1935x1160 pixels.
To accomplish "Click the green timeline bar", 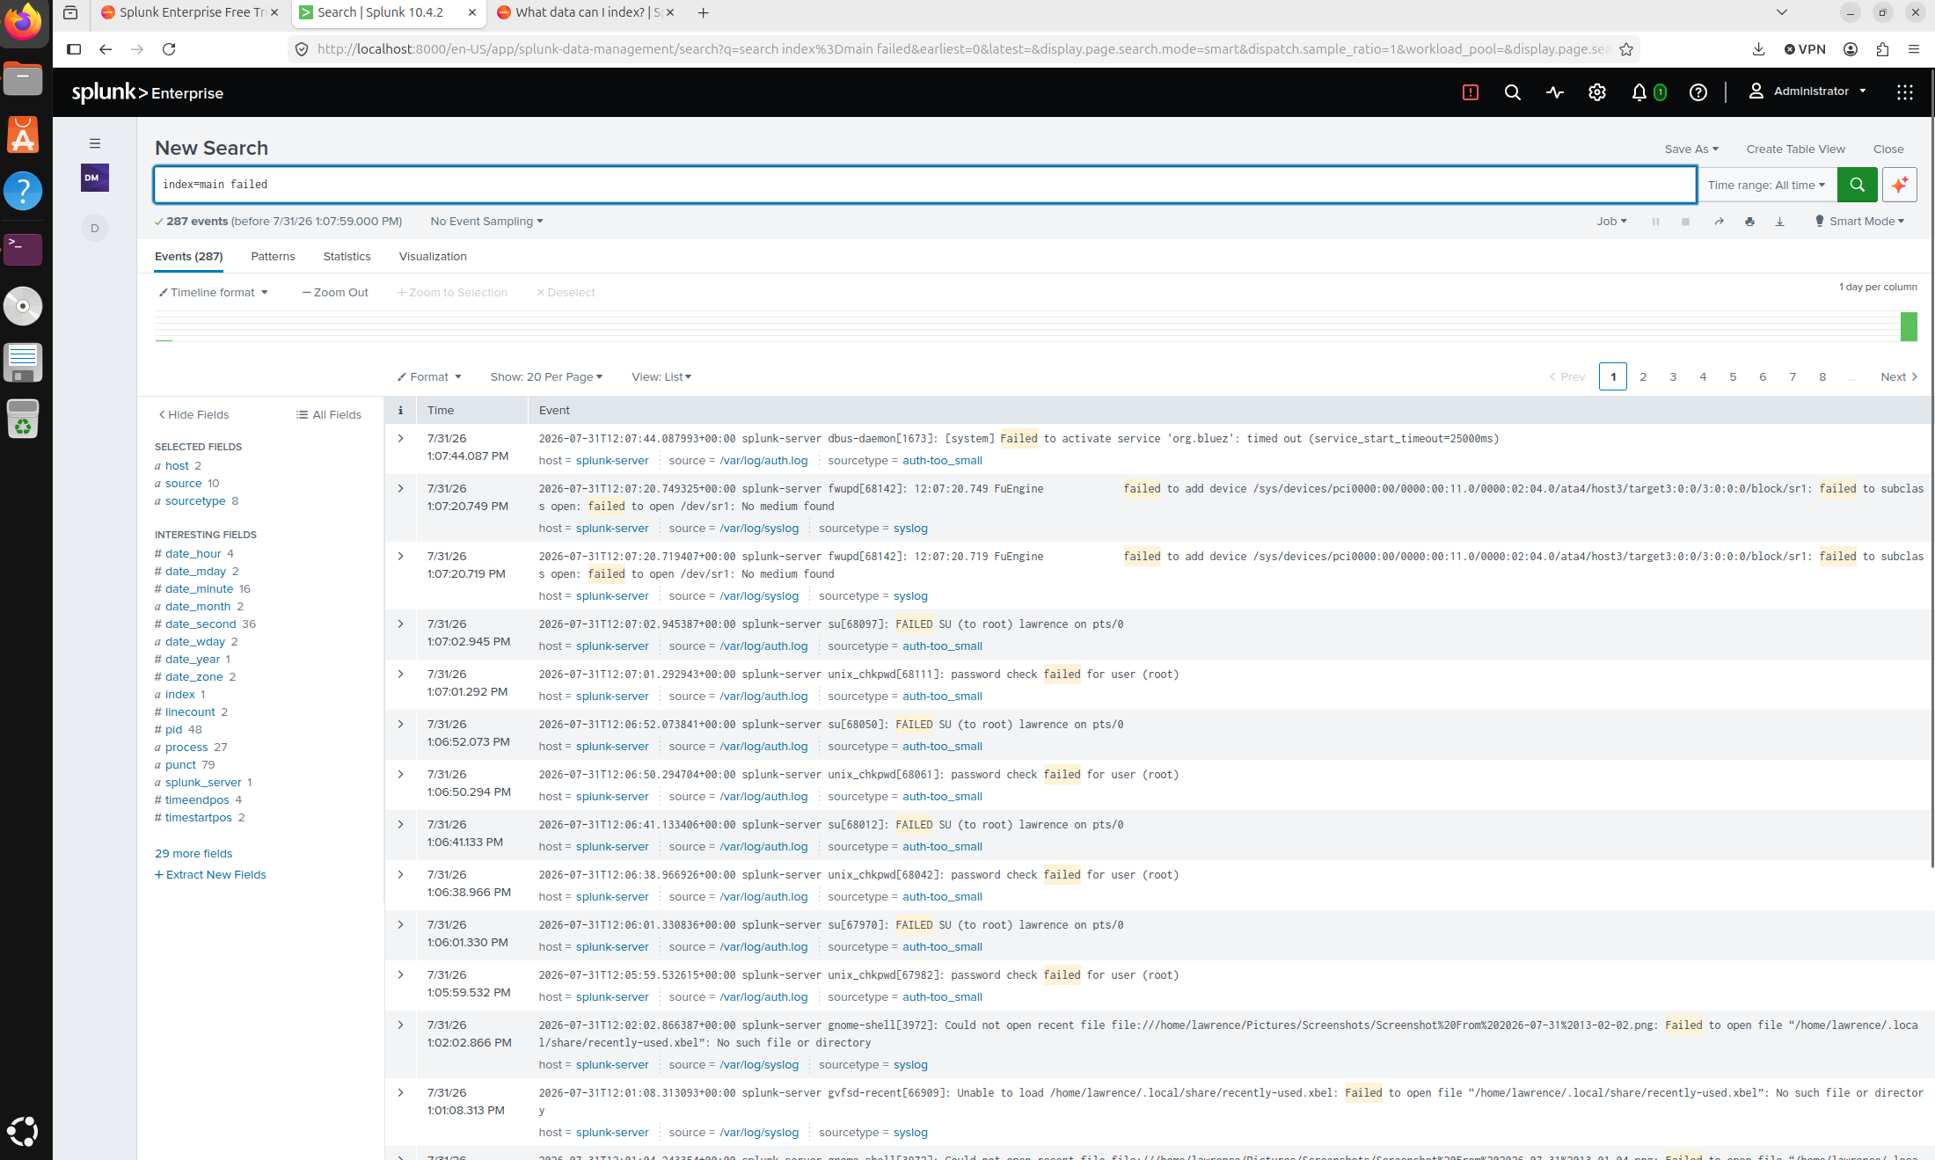I will pyautogui.click(x=1909, y=326).
